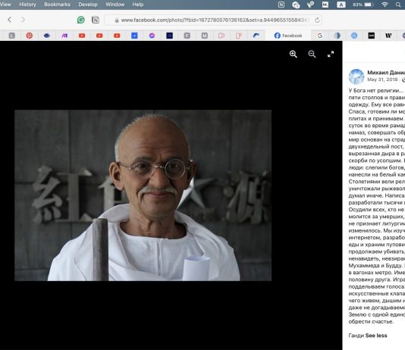Open the Develop menu
The width and height of the screenshot is (405, 350).
pyautogui.click(x=88, y=5)
